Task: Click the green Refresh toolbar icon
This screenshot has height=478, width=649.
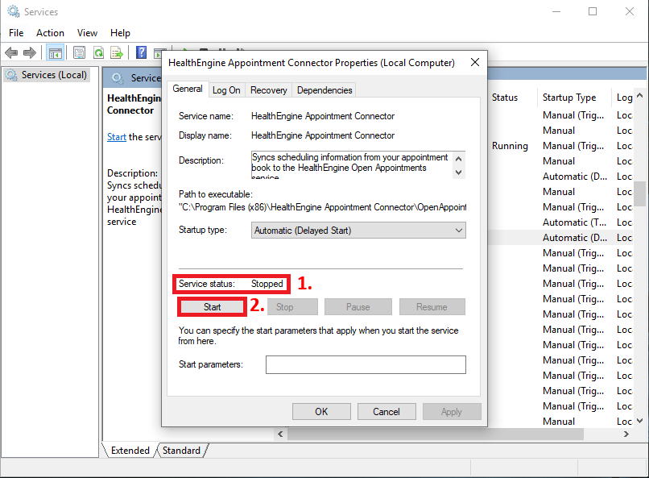Action: (x=98, y=53)
